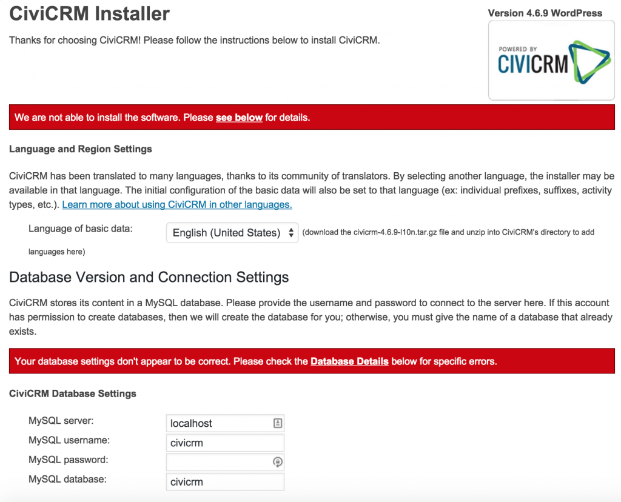Click the CiviCRM Installer heading
Viewport: 621px width, 502px height.
(89, 13)
